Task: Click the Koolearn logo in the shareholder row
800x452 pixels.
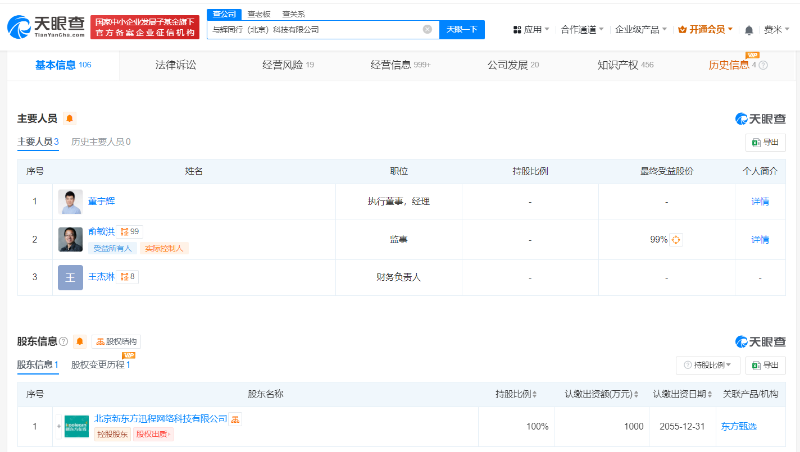Action: tap(77, 427)
